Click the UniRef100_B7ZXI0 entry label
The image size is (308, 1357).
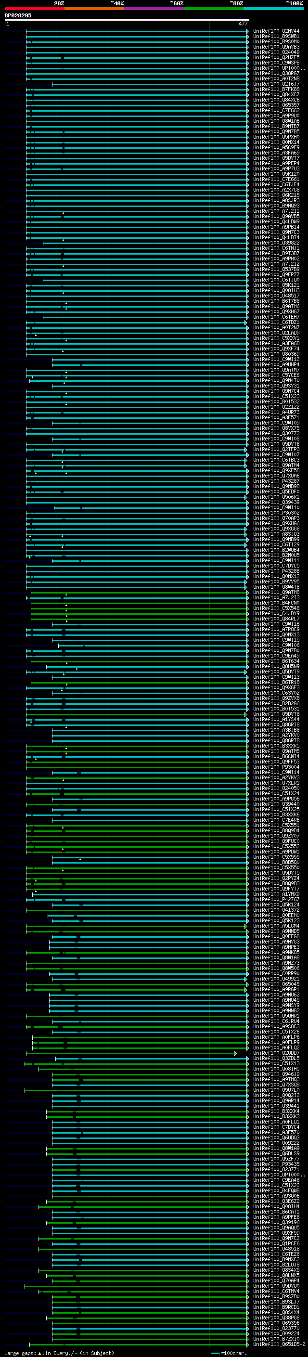(276, 1339)
